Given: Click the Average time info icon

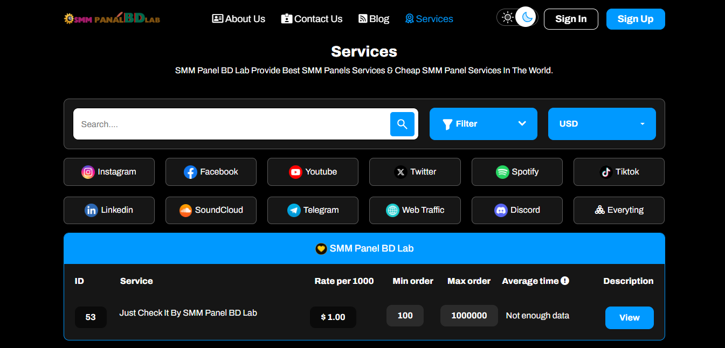Looking at the screenshot, I should [x=565, y=281].
